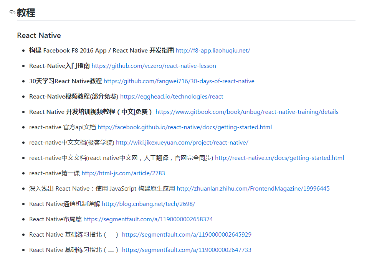This screenshot has width=372, height=260.
Task: Click text react-native中文文档(极客学院)
Action: click(x=72, y=143)
